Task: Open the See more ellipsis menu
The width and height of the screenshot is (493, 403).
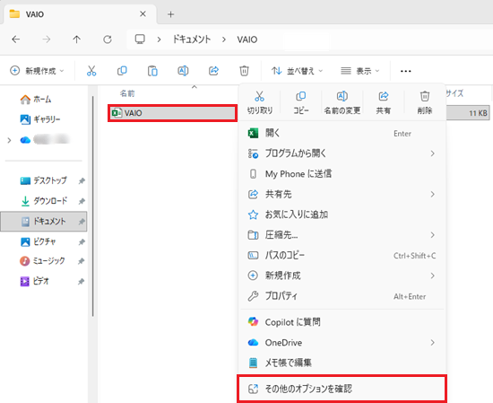Action: 405,71
